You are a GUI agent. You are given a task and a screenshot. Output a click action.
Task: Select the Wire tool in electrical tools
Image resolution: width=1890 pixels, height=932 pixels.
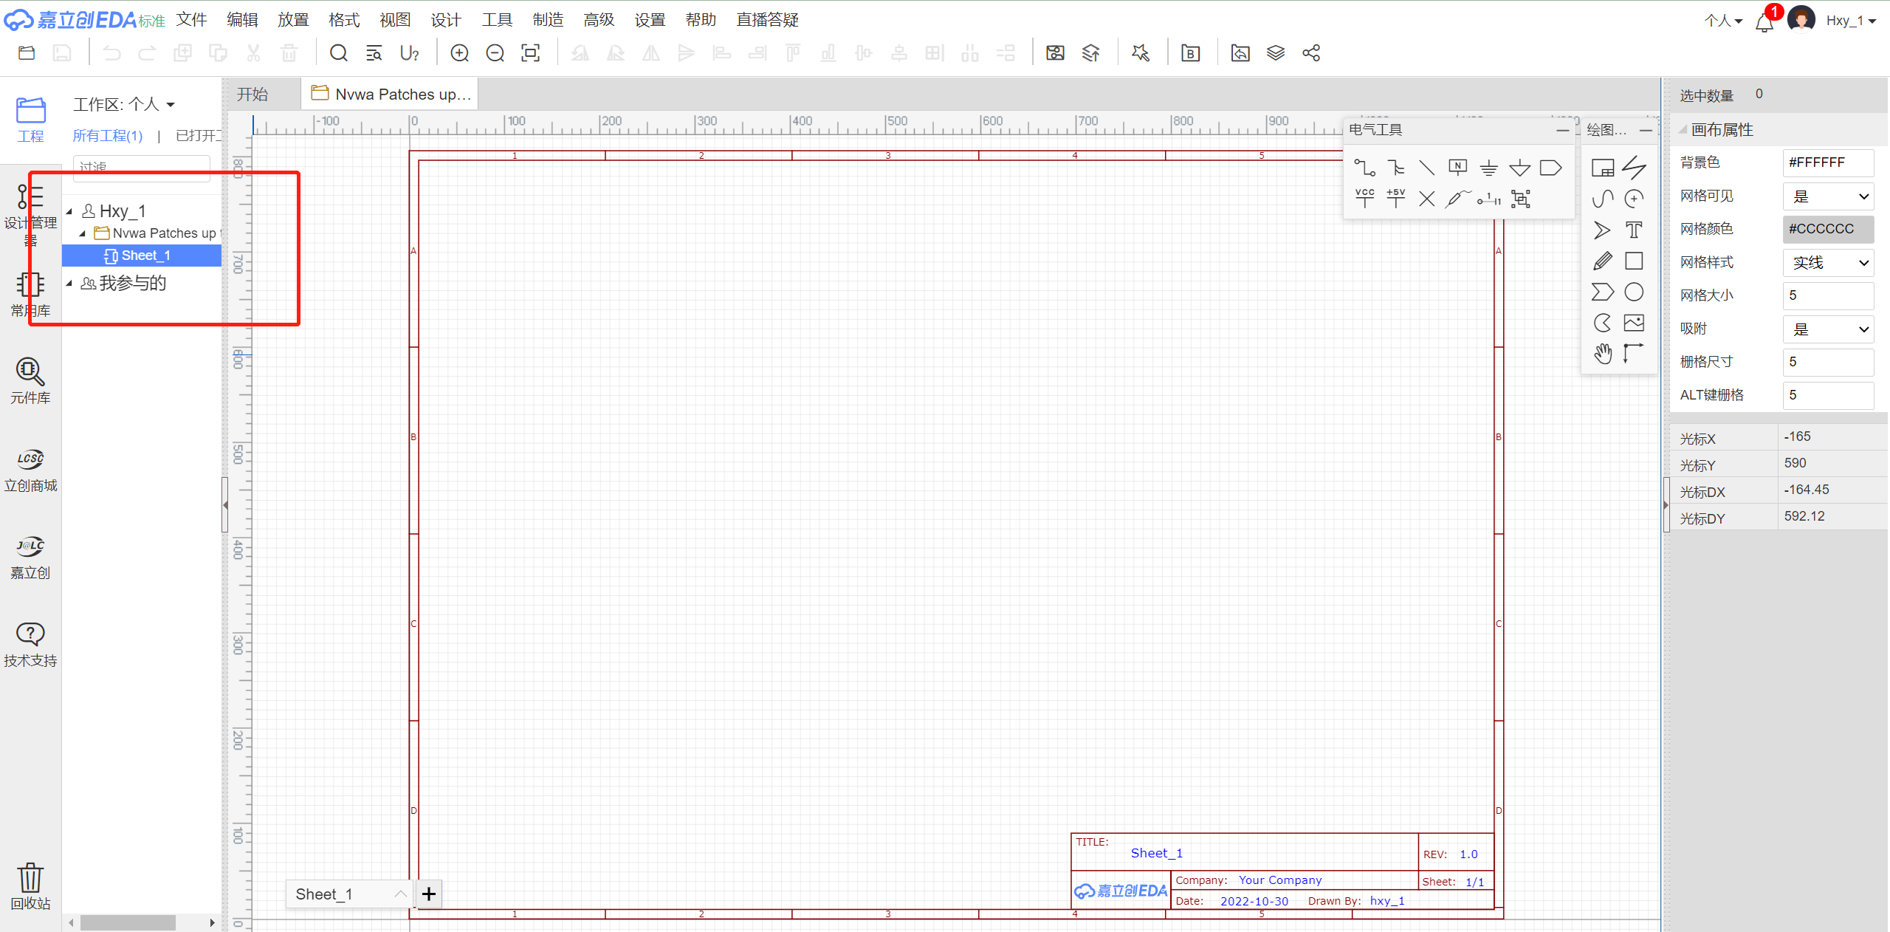coord(1364,168)
